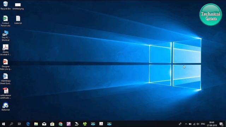Select the calibiration certificate PDF icon
Image resolution: width=226 pixels, height=127 pixels.
pos(6,93)
